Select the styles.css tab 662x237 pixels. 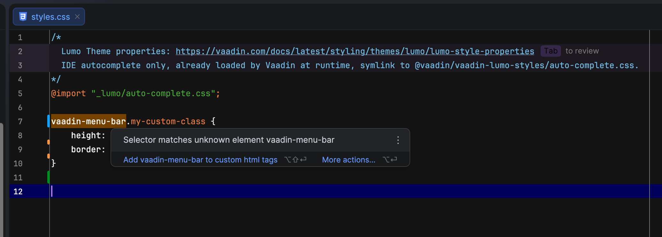point(50,17)
